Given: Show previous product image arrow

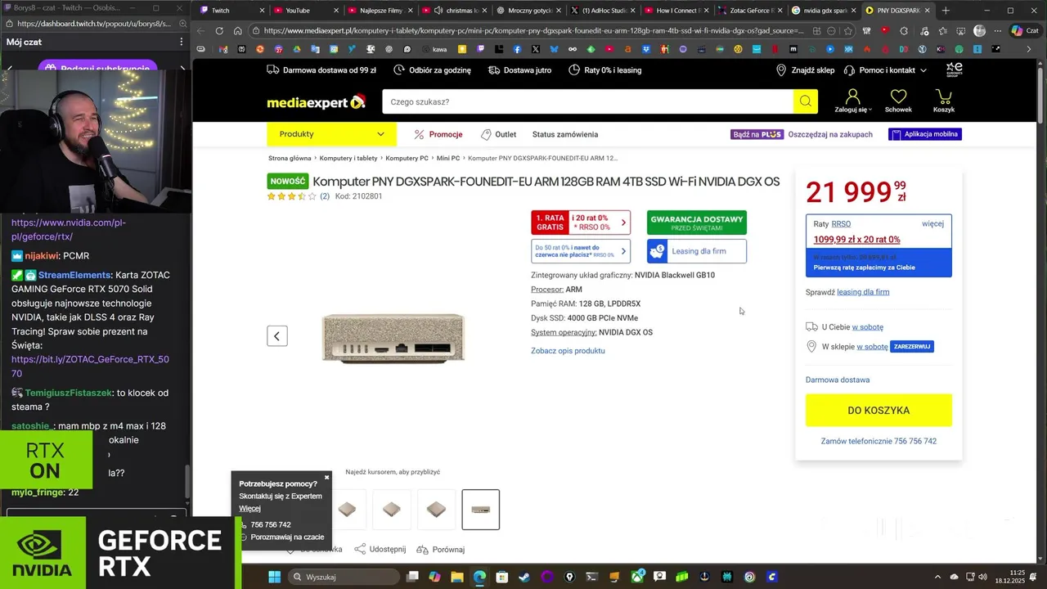Looking at the screenshot, I should point(277,335).
